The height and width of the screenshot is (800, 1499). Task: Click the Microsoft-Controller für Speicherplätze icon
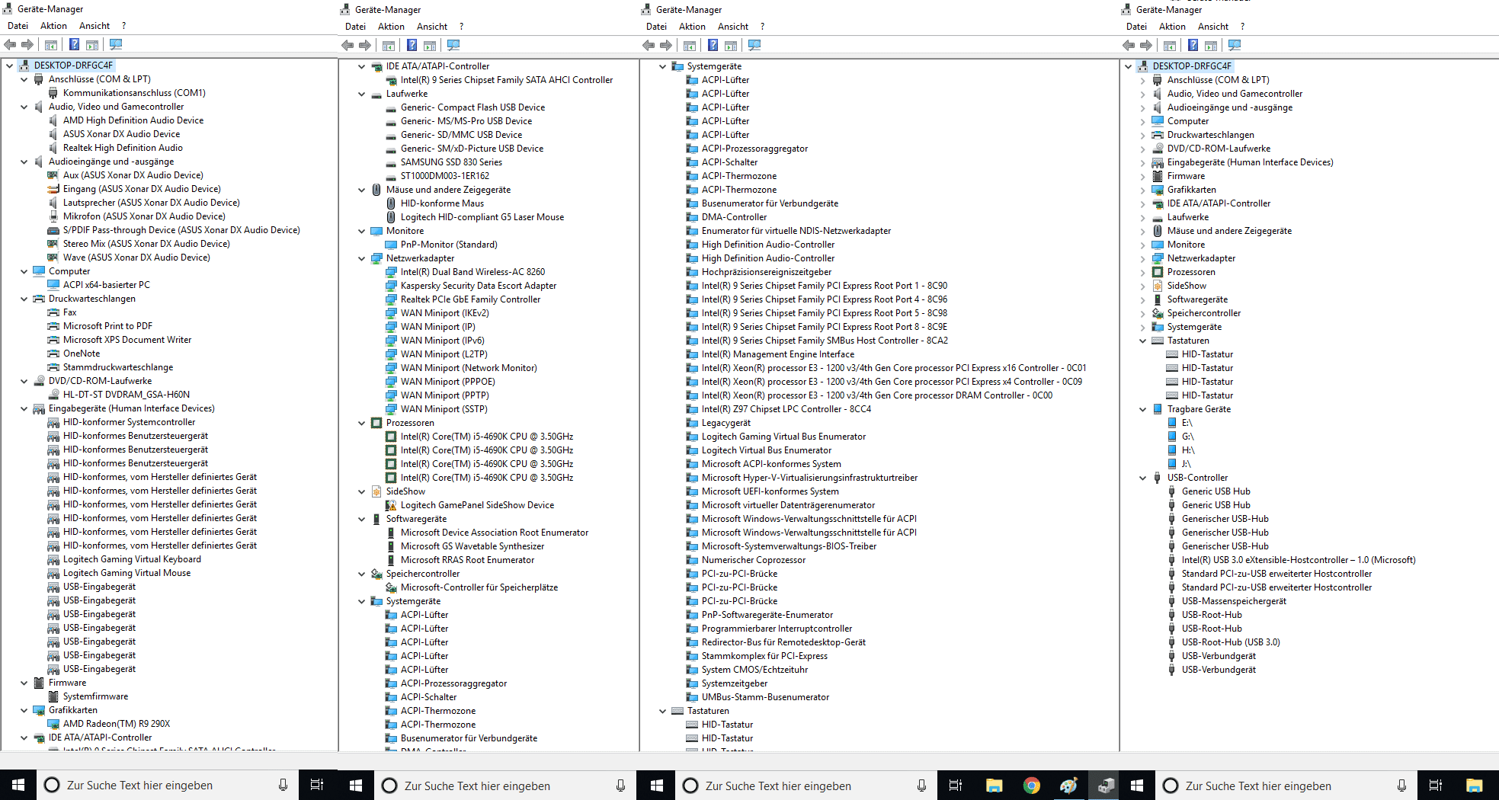(391, 587)
